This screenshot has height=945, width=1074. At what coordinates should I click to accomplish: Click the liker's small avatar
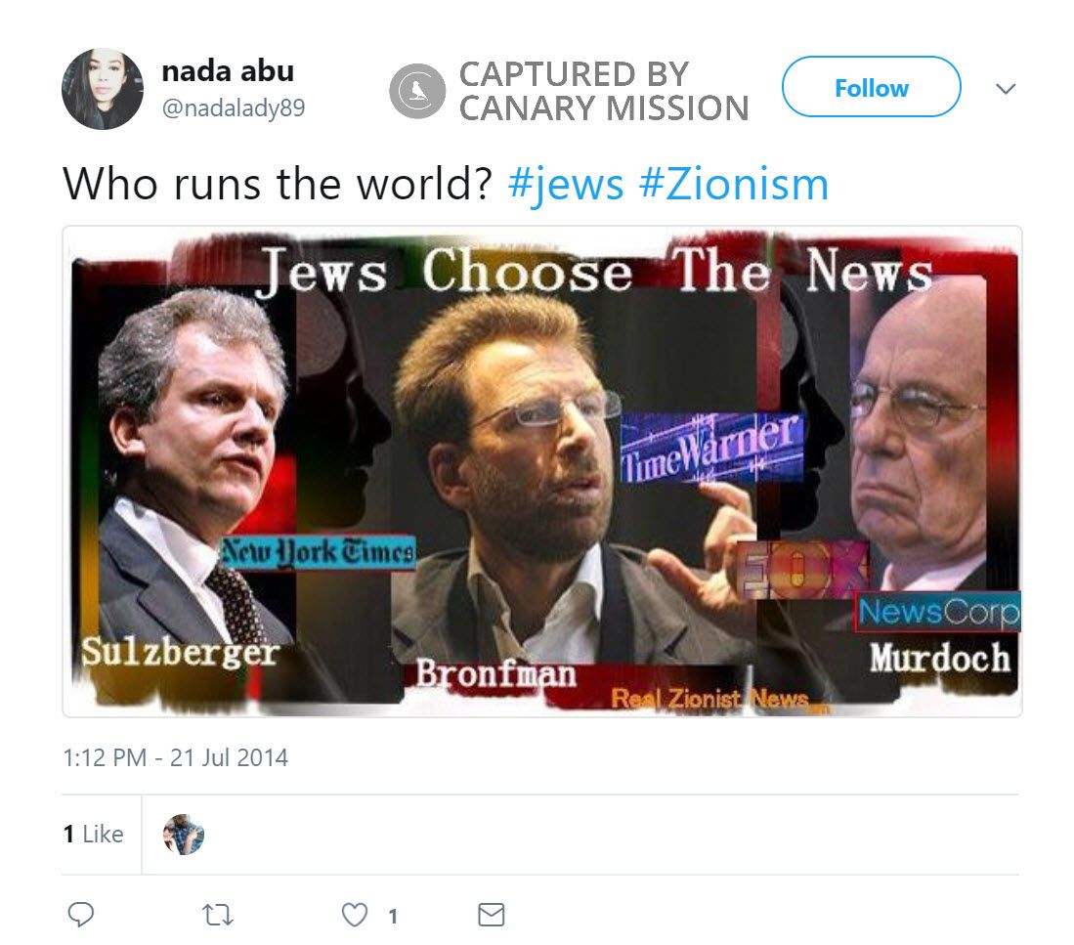pyautogui.click(x=184, y=834)
